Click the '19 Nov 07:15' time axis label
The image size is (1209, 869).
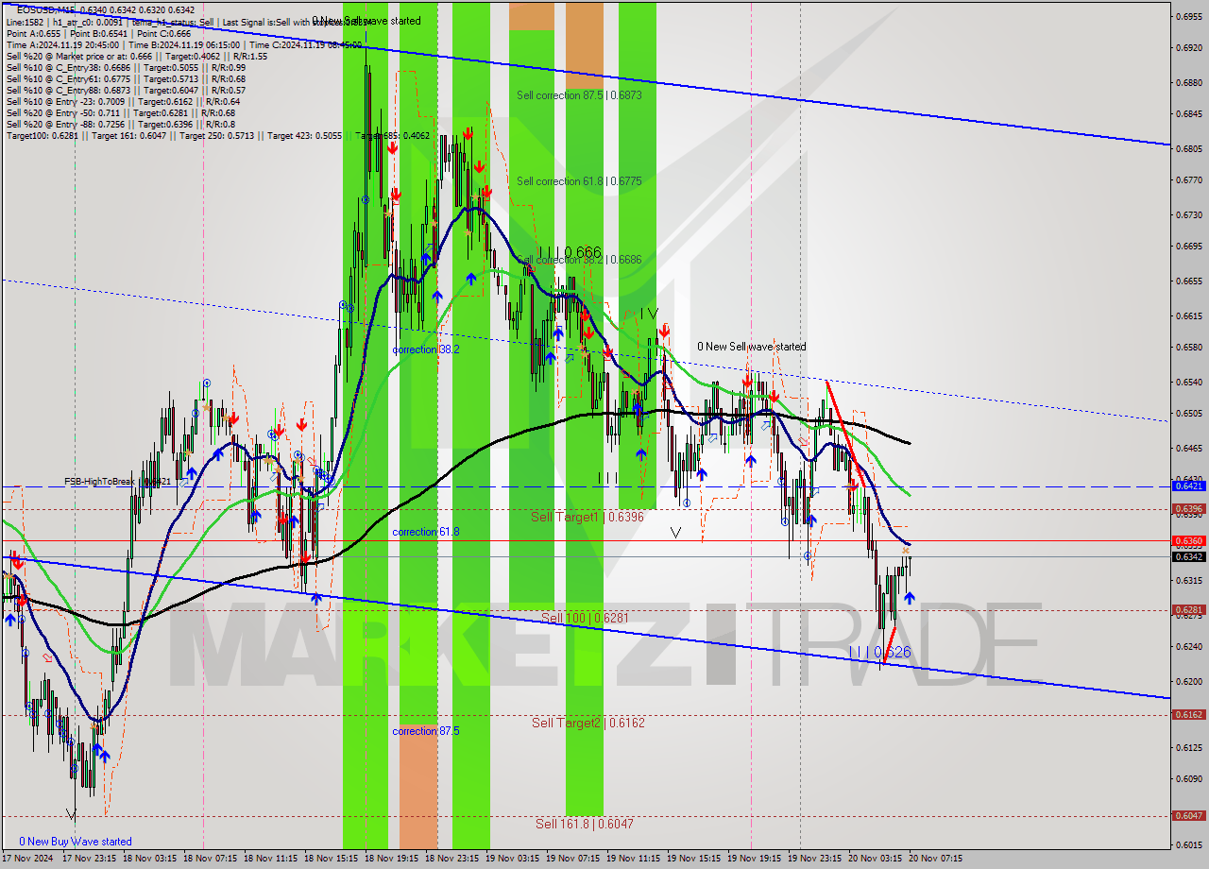click(x=574, y=859)
